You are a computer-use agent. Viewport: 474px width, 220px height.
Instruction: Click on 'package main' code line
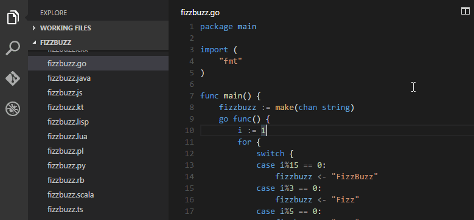click(x=228, y=27)
